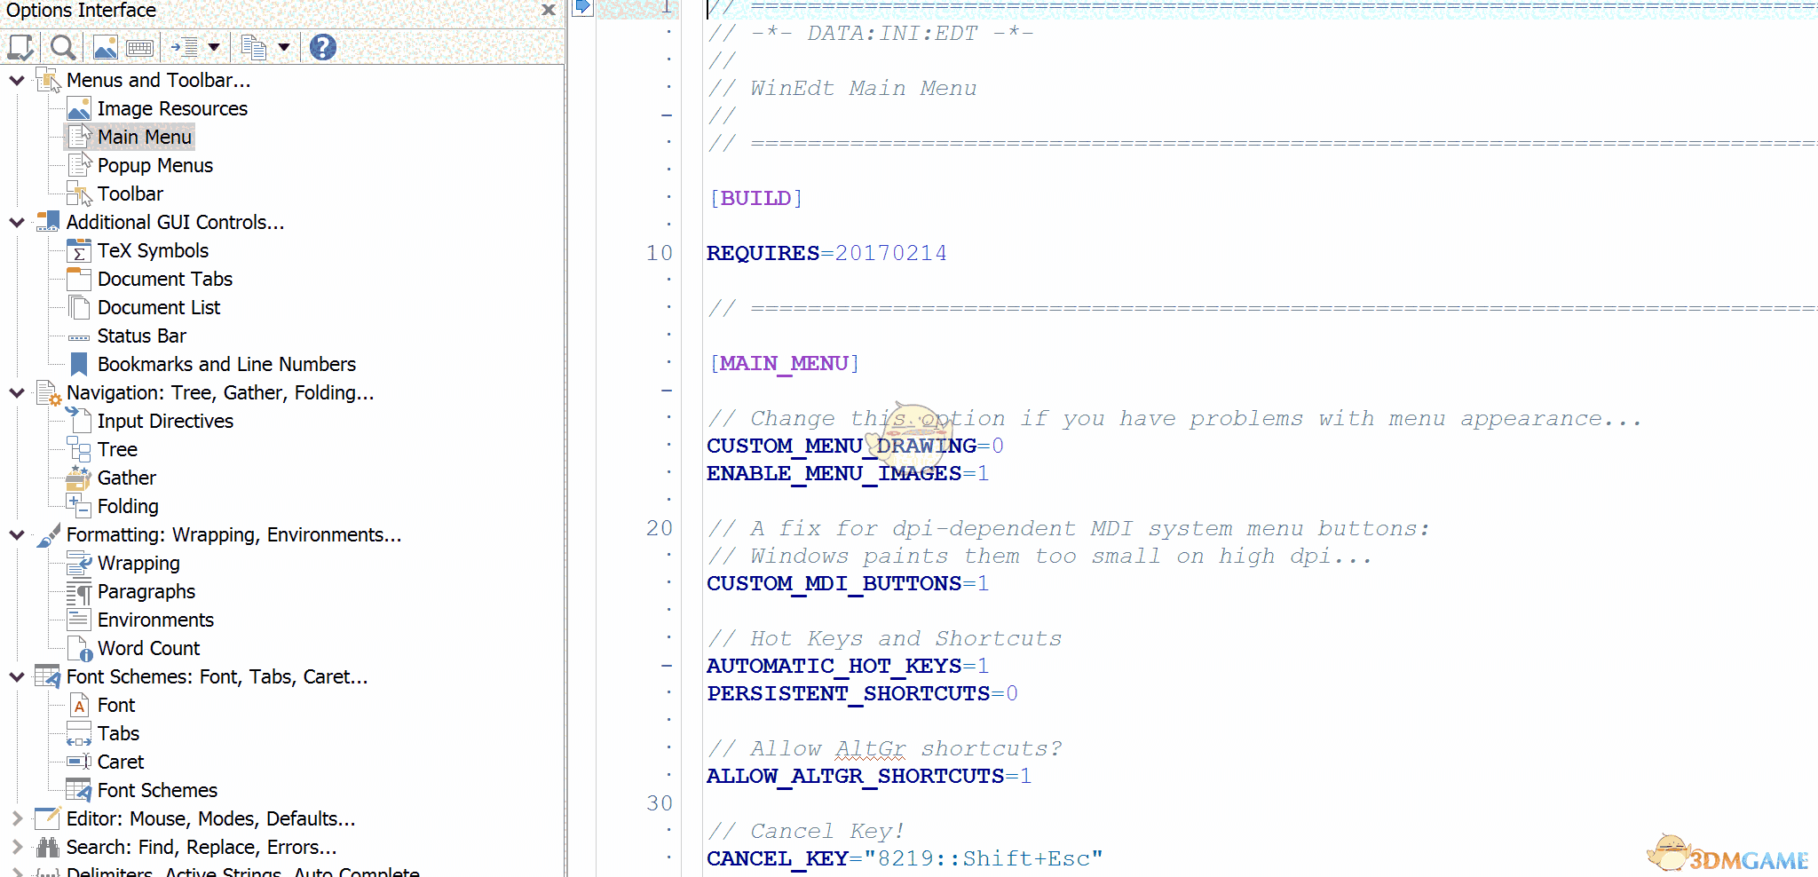Select Popup Menus in the options tree

pyautogui.click(x=154, y=165)
